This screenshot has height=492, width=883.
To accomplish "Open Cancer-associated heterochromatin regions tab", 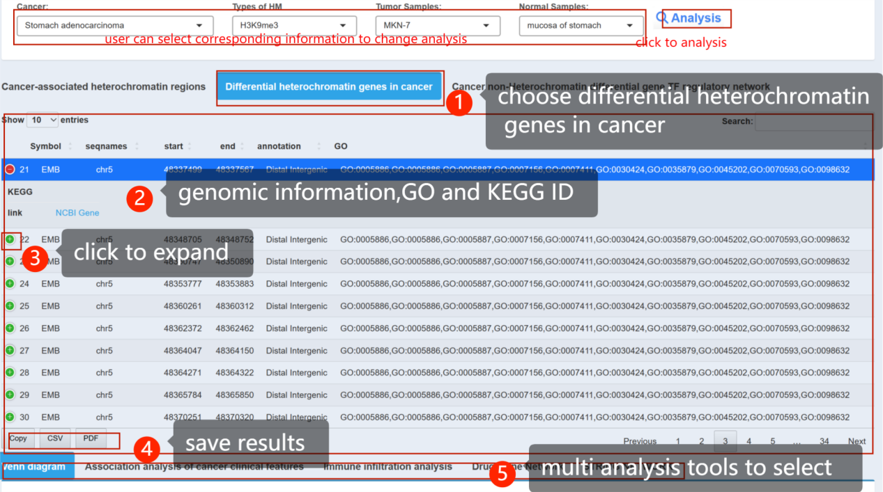I will pos(104,87).
